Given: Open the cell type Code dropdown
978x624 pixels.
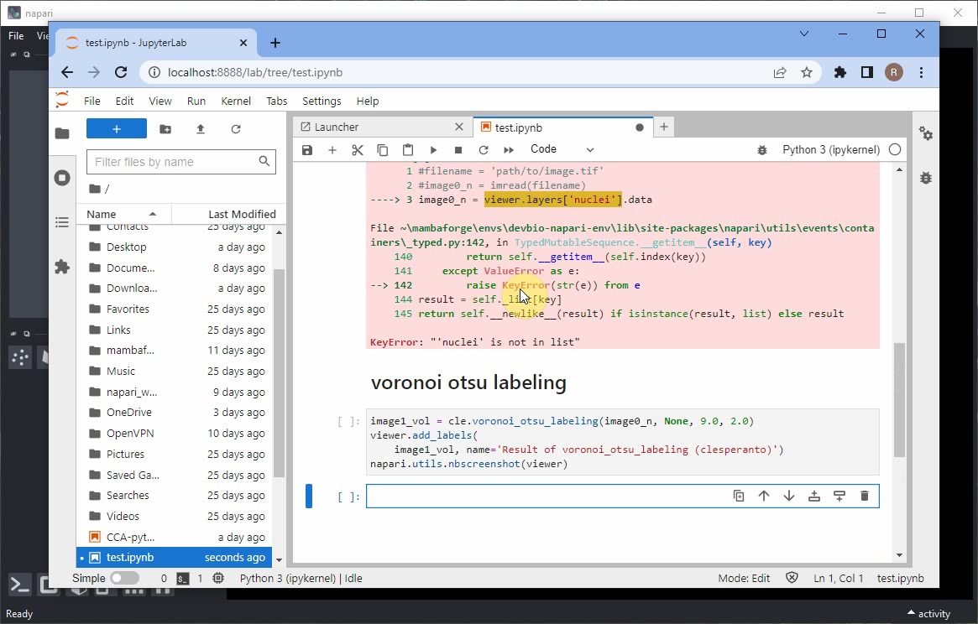Looking at the screenshot, I should [562, 149].
